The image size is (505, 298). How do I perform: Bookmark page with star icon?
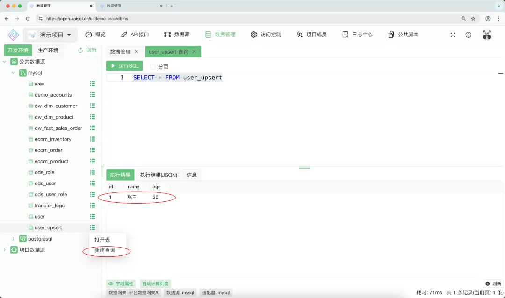(473, 19)
